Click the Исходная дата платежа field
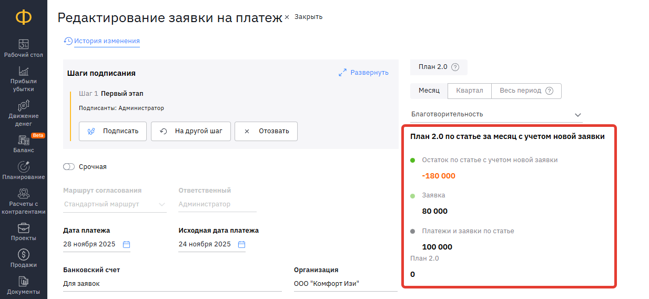 point(212,244)
